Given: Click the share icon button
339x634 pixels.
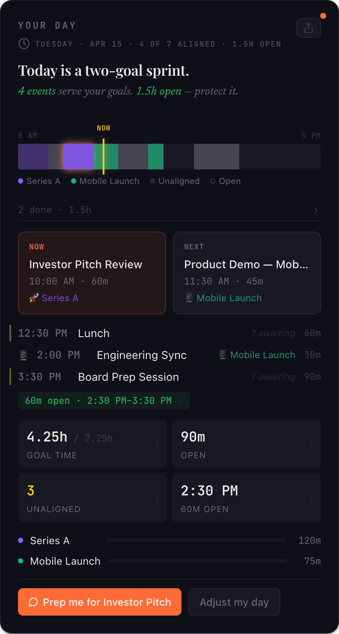Looking at the screenshot, I should pos(308,28).
